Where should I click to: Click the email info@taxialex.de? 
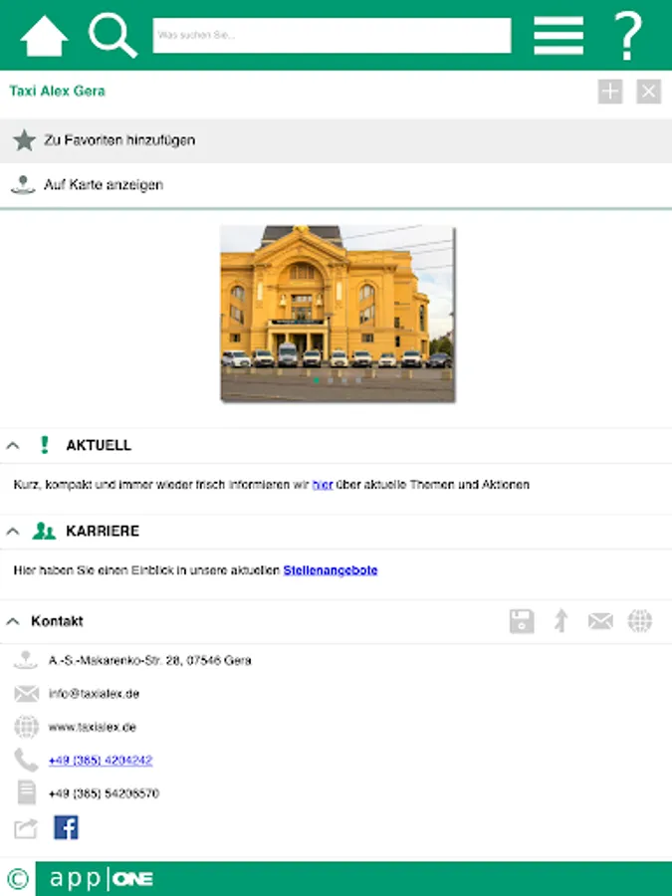point(95,694)
